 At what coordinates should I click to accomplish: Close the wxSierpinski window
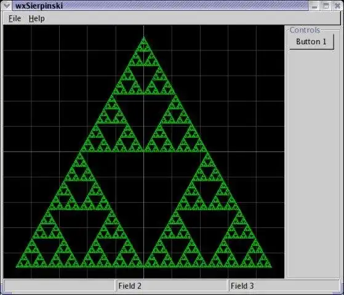[337, 6]
